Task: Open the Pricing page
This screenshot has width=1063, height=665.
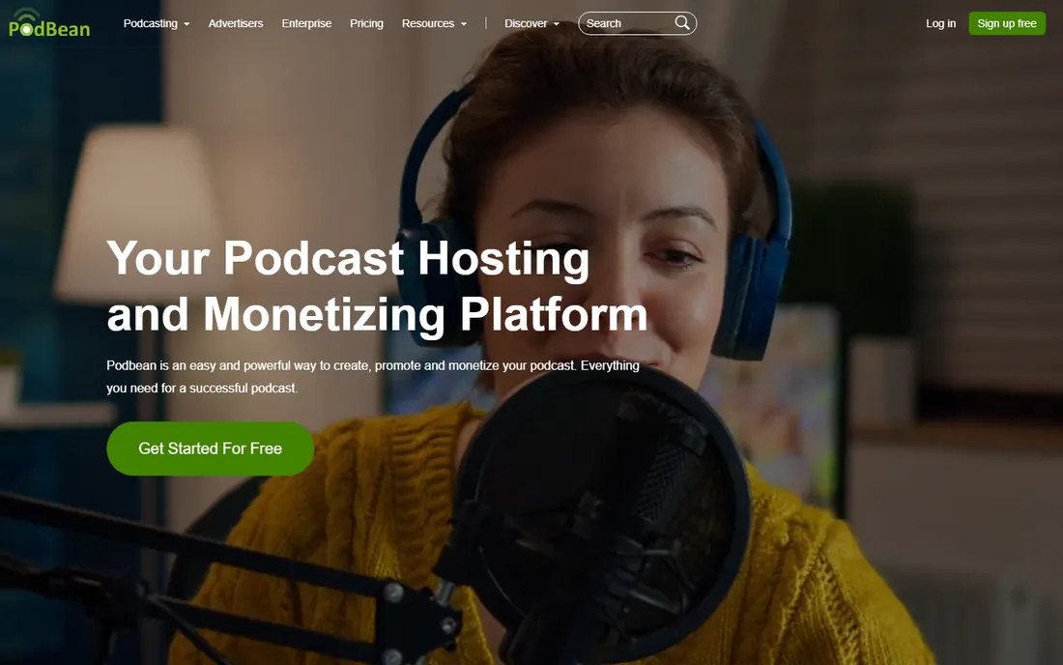Action: [x=366, y=23]
